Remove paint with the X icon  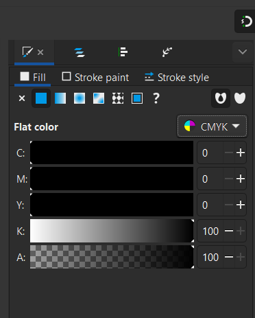tap(22, 98)
